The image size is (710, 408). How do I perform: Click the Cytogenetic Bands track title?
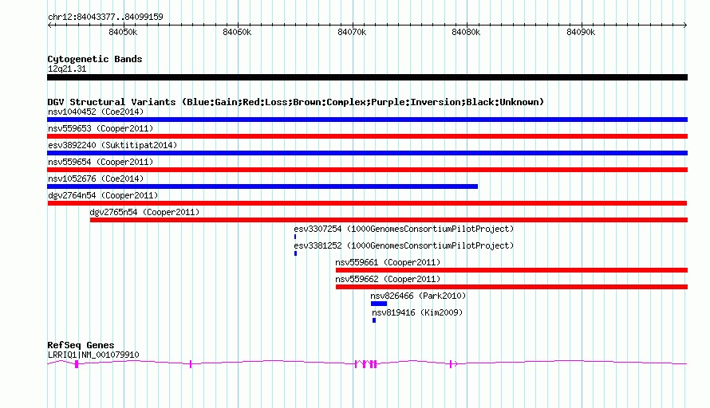coord(95,59)
